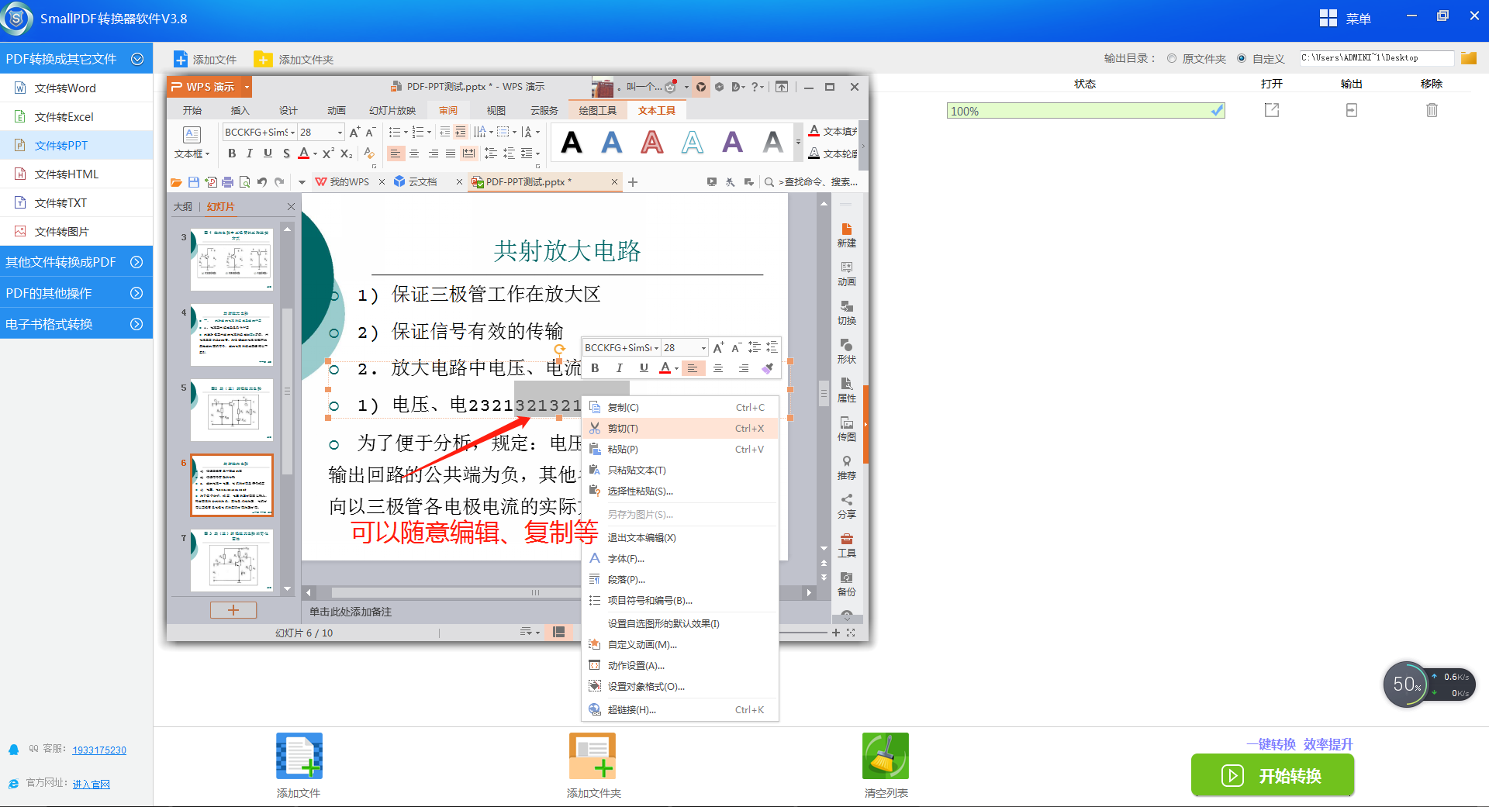Viewport: 1489px width, 807px height.
Task: Choose 剪切(T) from the context menu
Action: tap(680, 429)
